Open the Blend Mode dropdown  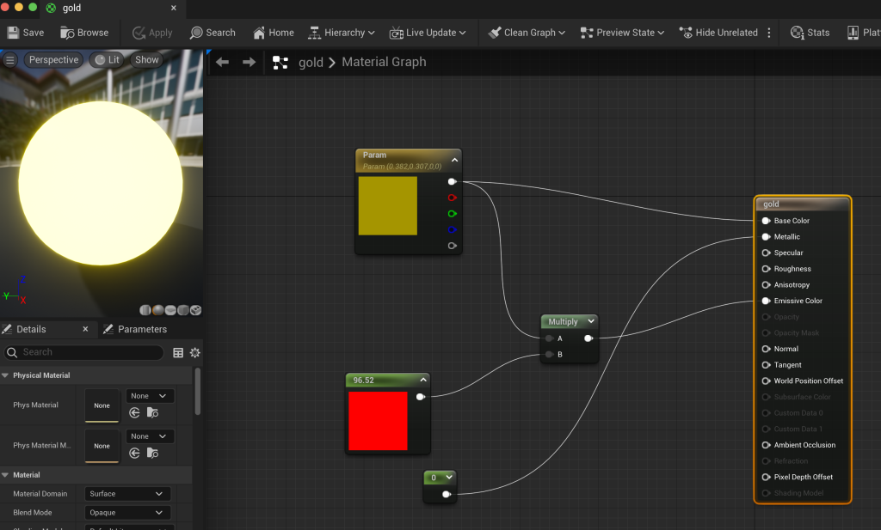pos(127,513)
